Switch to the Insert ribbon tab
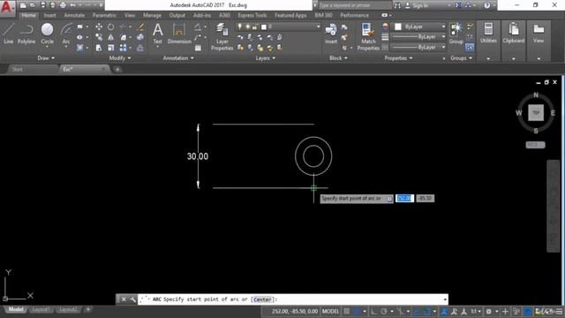This screenshot has width=565, height=318. [49, 15]
